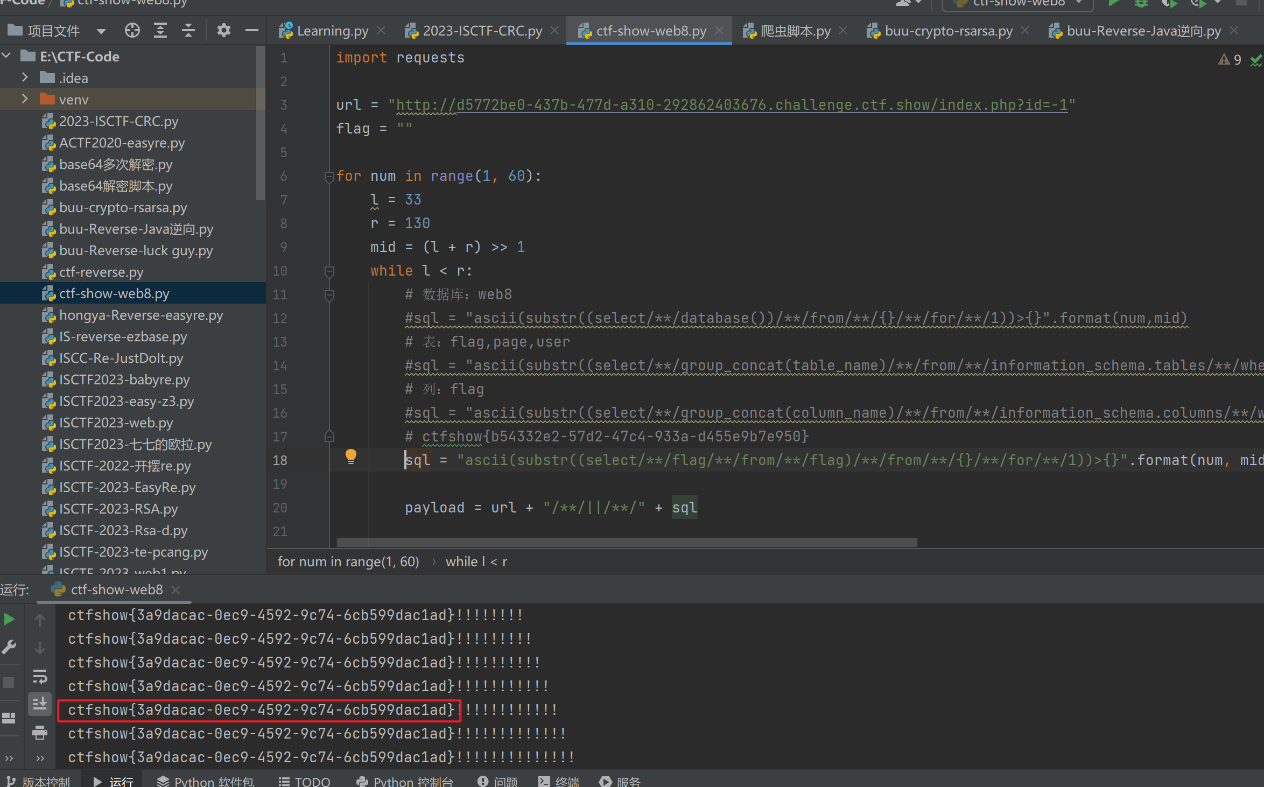1264x787 pixels.
Task: Click the expand all tree icon
Action: (160, 31)
